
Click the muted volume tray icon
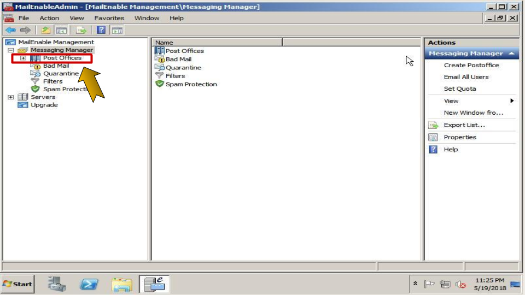460,284
